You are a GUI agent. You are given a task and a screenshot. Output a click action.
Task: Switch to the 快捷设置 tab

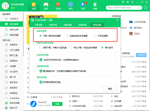(x=82, y=25)
